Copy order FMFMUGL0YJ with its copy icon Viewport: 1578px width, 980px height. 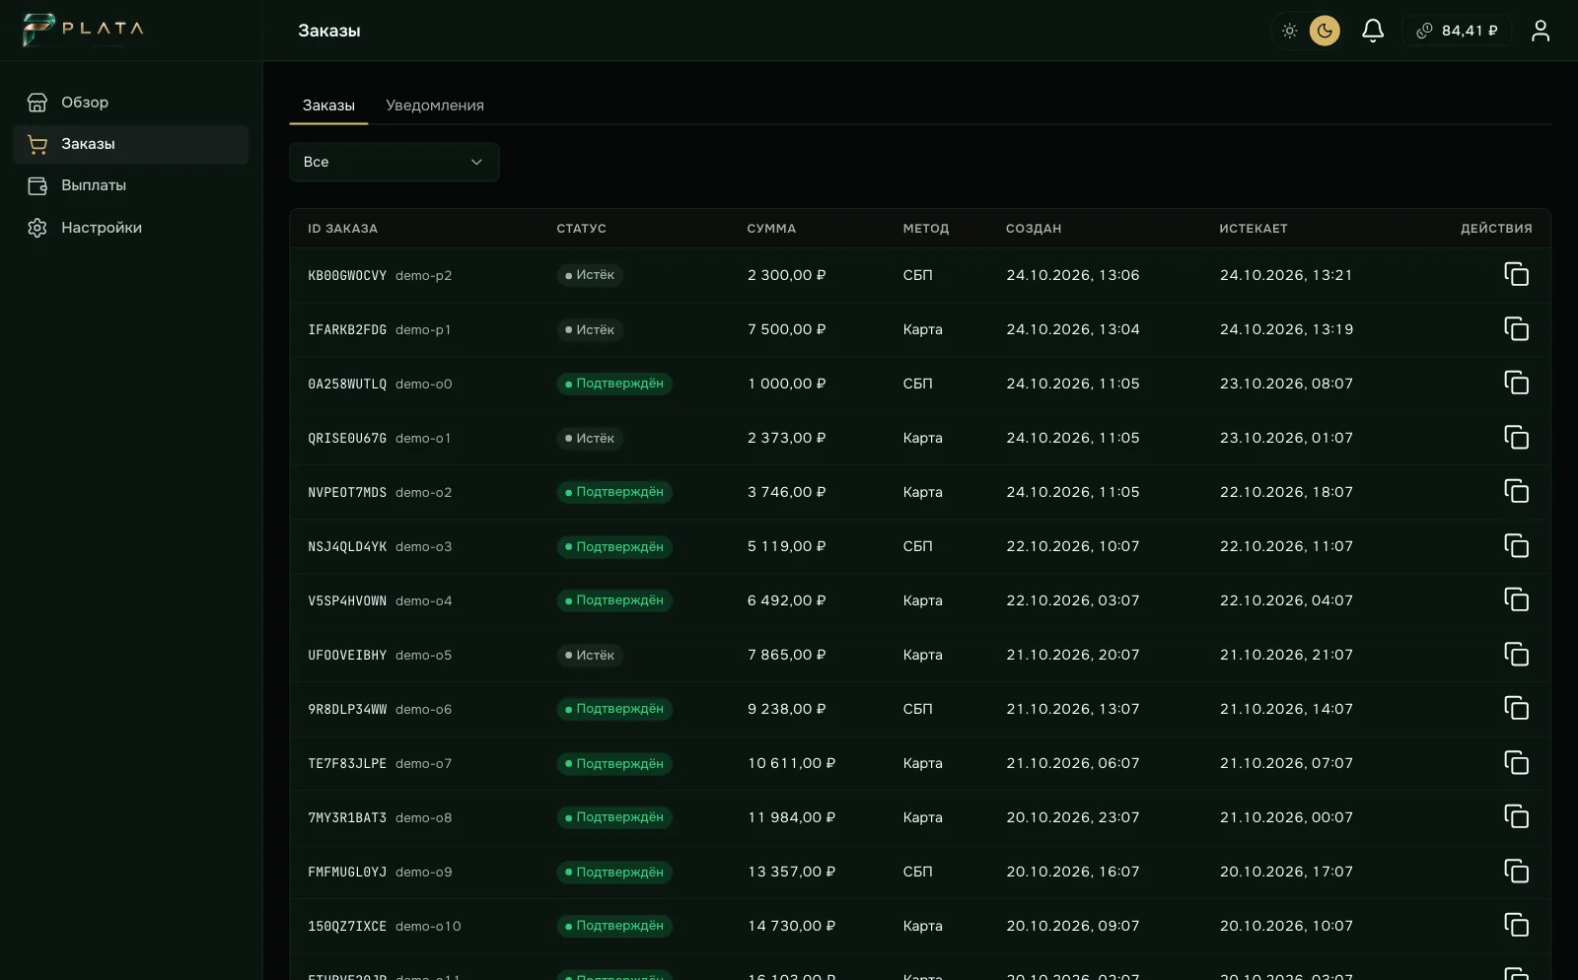pos(1516,871)
